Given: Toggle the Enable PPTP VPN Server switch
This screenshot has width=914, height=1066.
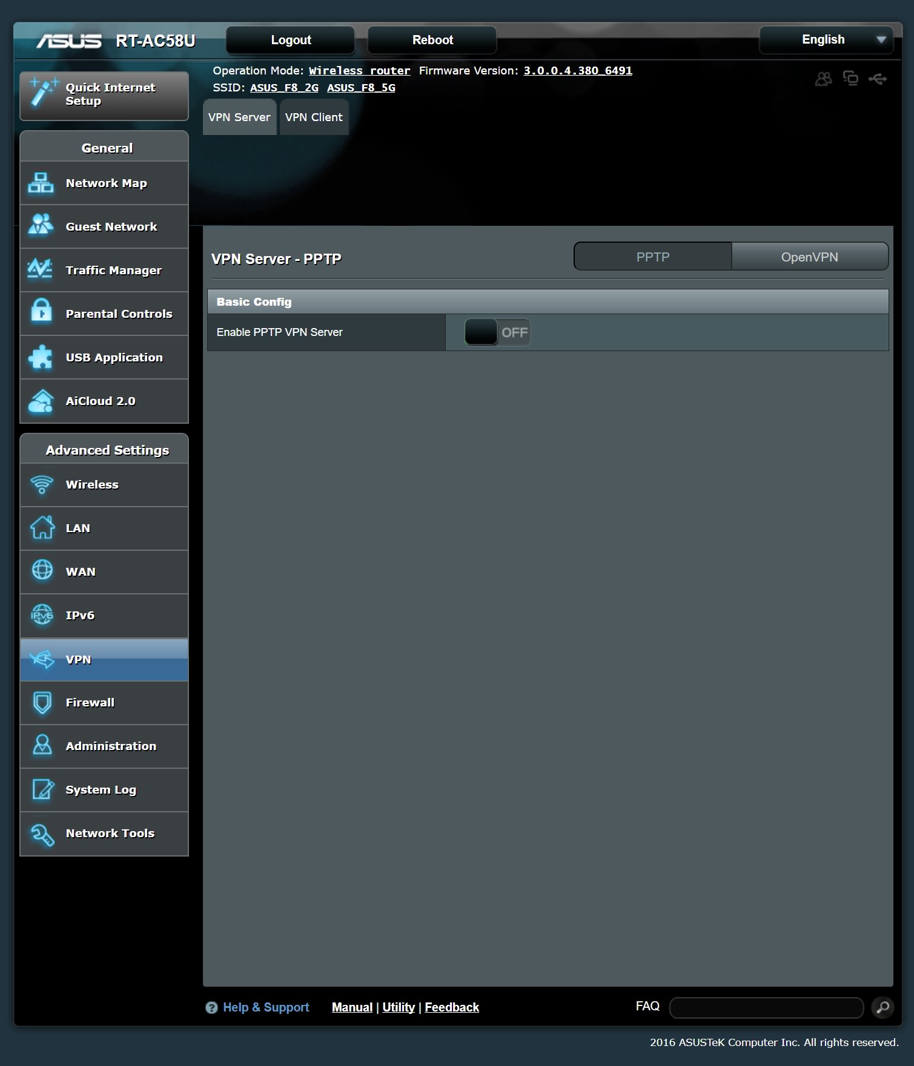Looking at the screenshot, I should point(497,332).
